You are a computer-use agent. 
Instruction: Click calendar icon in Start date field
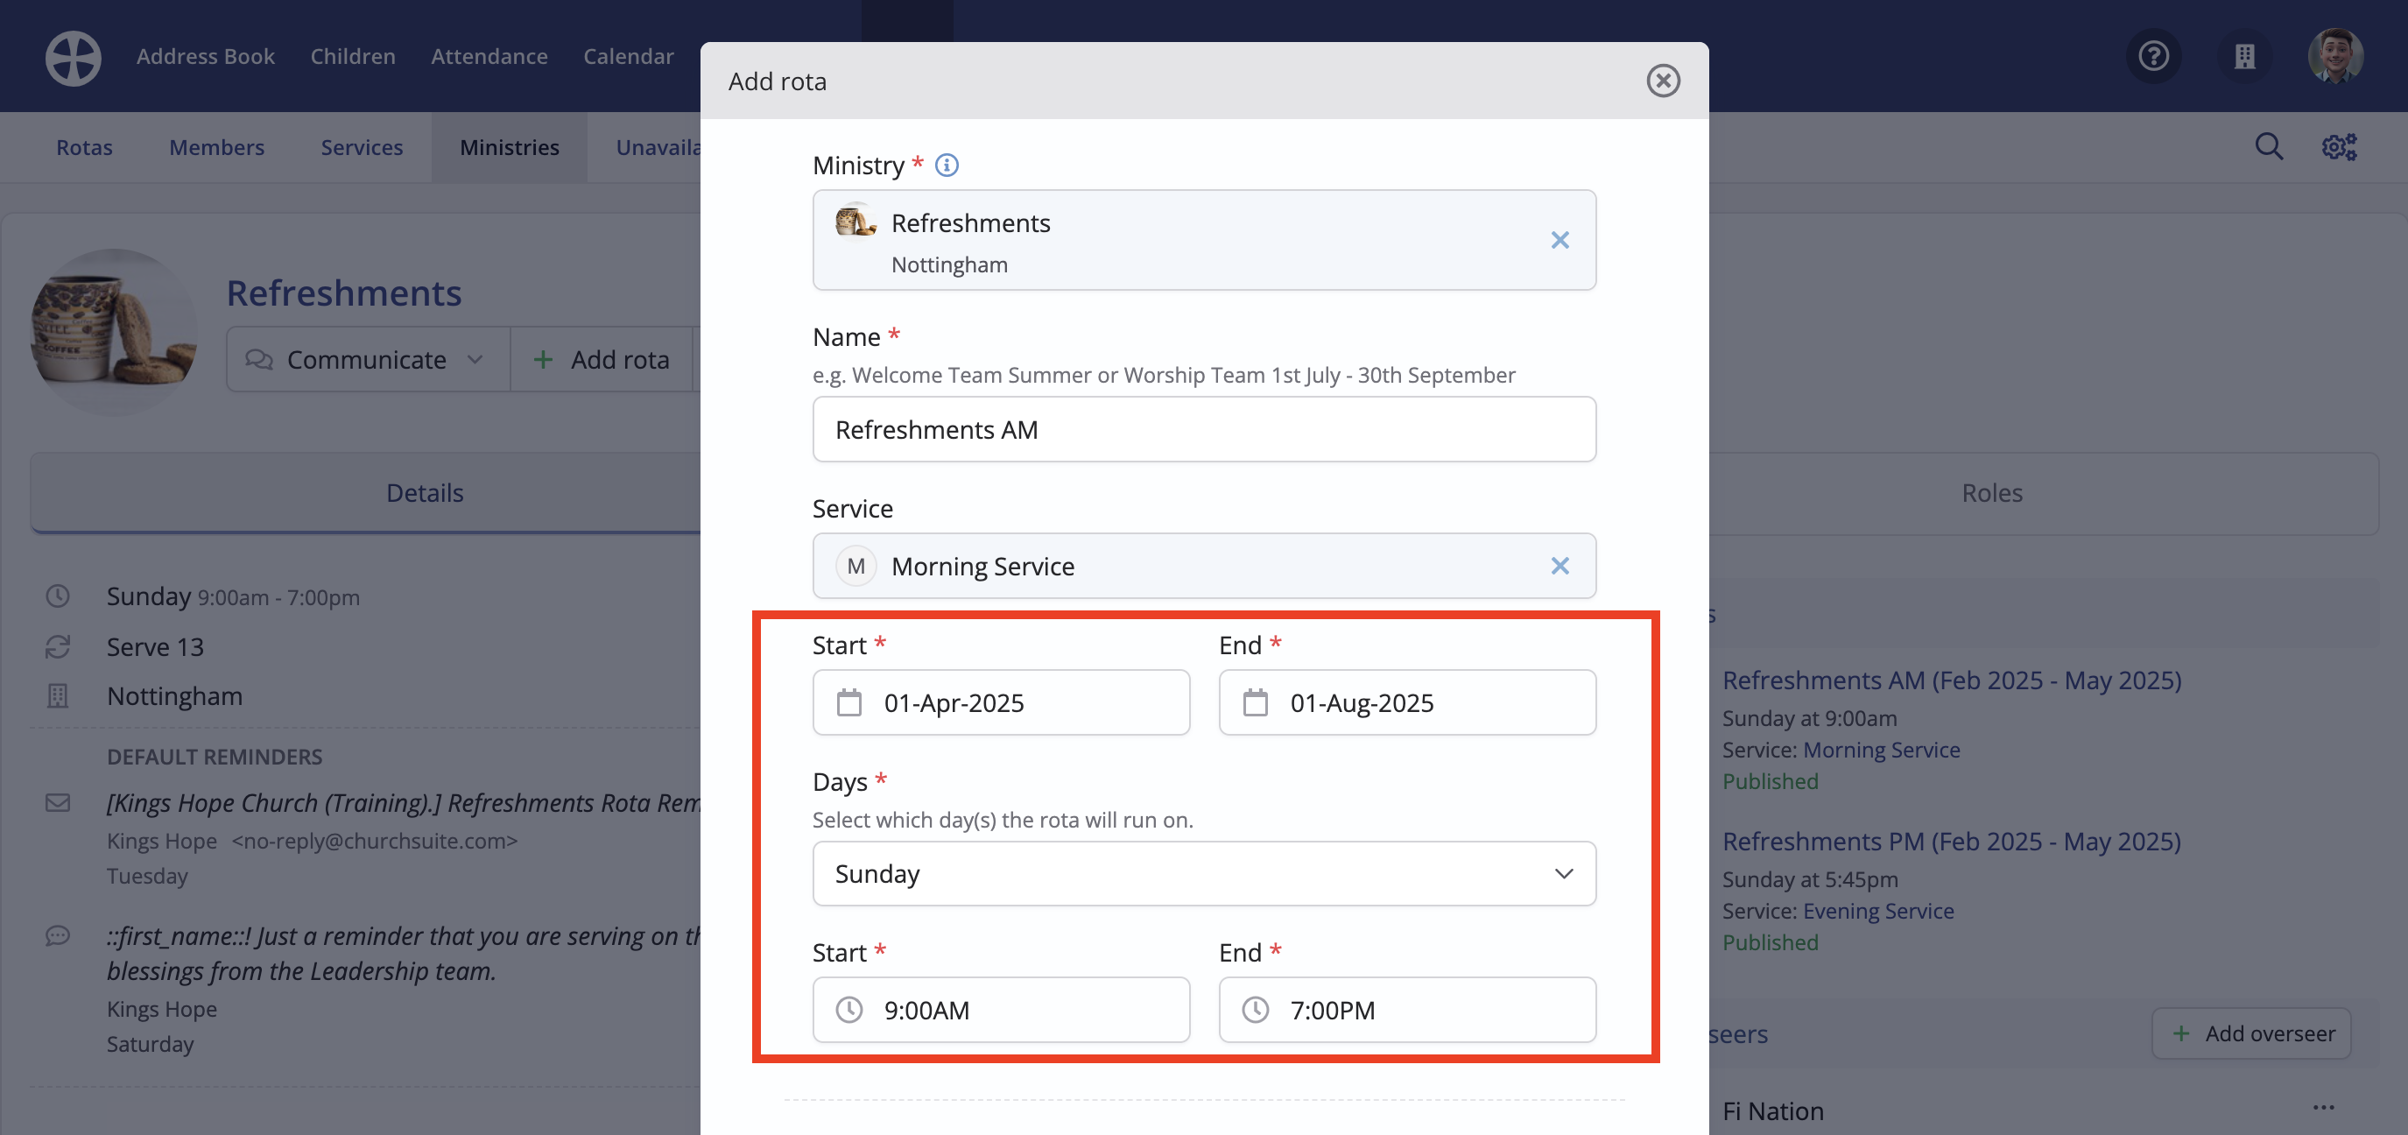pyautogui.click(x=848, y=702)
